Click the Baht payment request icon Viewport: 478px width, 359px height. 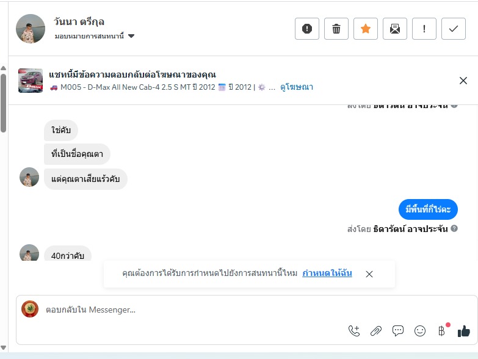(442, 331)
